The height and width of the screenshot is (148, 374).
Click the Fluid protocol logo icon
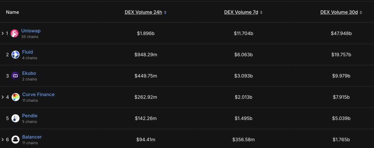click(x=15, y=55)
